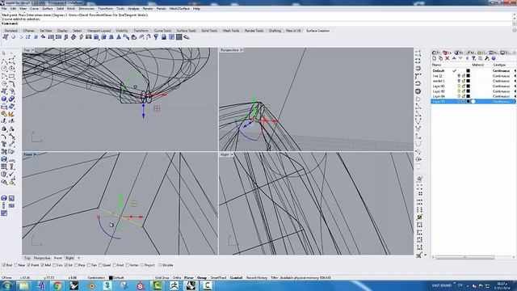
Task: Click the layer filter funnel icon
Action: point(474,58)
